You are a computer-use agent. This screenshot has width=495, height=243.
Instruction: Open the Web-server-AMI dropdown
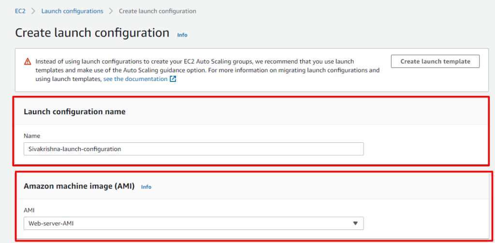[x=193, y=224]
